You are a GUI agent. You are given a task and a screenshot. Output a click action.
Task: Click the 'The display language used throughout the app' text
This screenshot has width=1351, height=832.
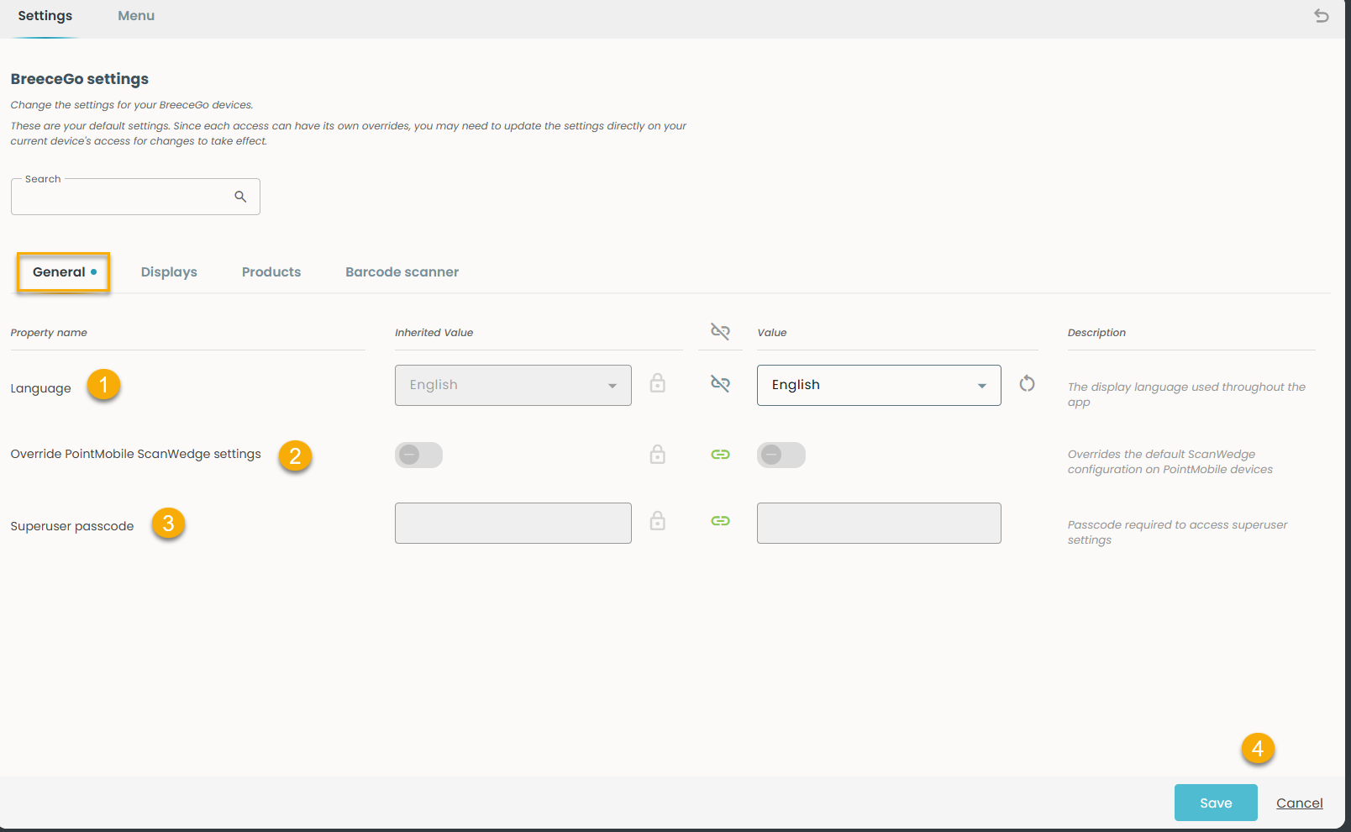click(x=1186, y=394)
